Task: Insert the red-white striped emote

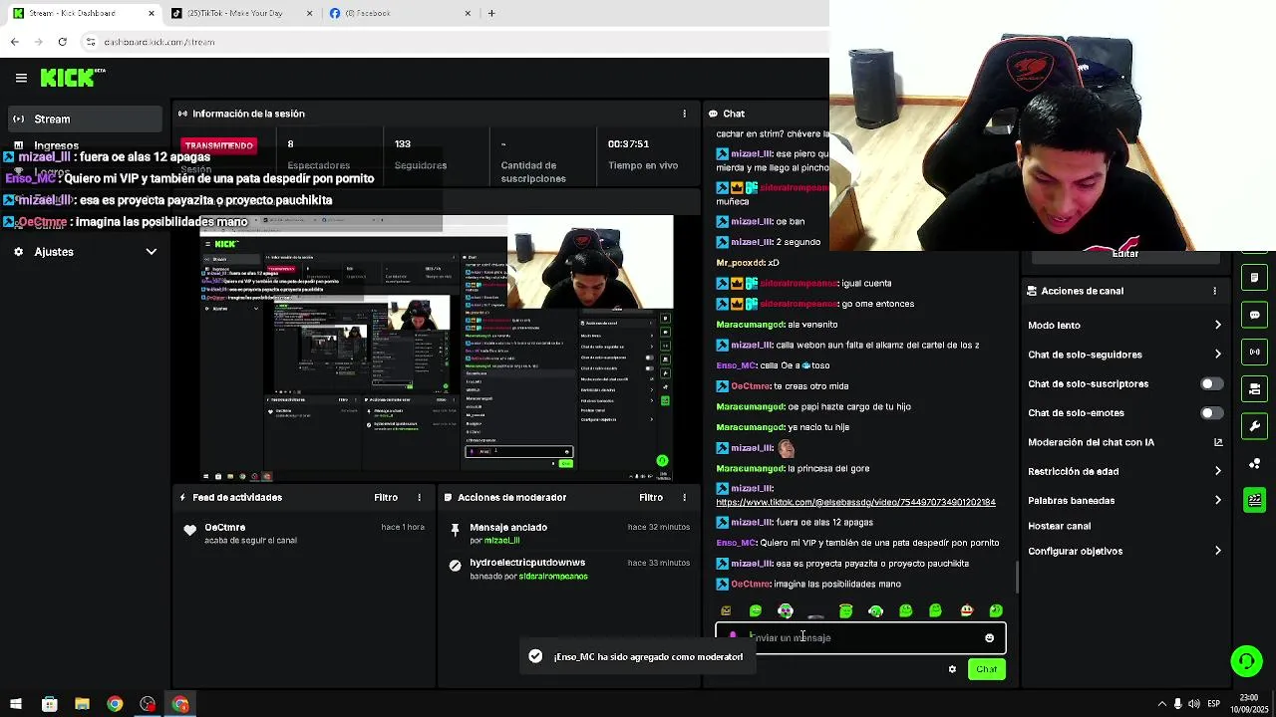Action: pyautogui.click(x=966, y=610)
